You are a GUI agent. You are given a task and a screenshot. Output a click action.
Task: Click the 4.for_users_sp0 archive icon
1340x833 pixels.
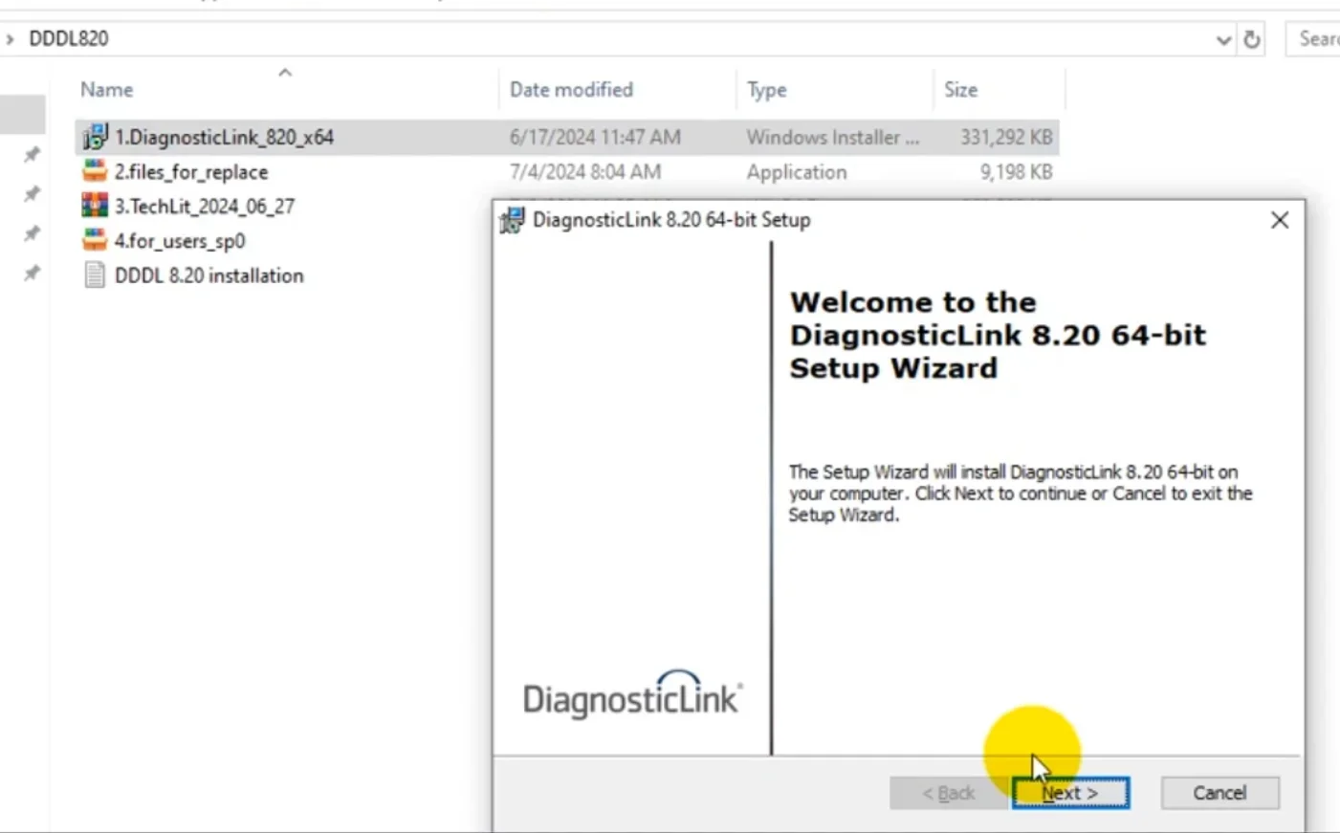[95, 240]
